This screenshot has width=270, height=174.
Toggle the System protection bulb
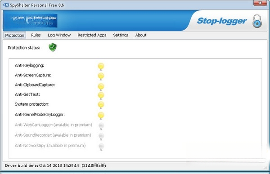tap(101, 105)
